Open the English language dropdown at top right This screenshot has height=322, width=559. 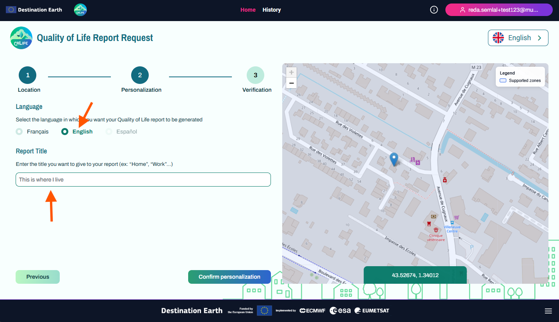[518, 37]
